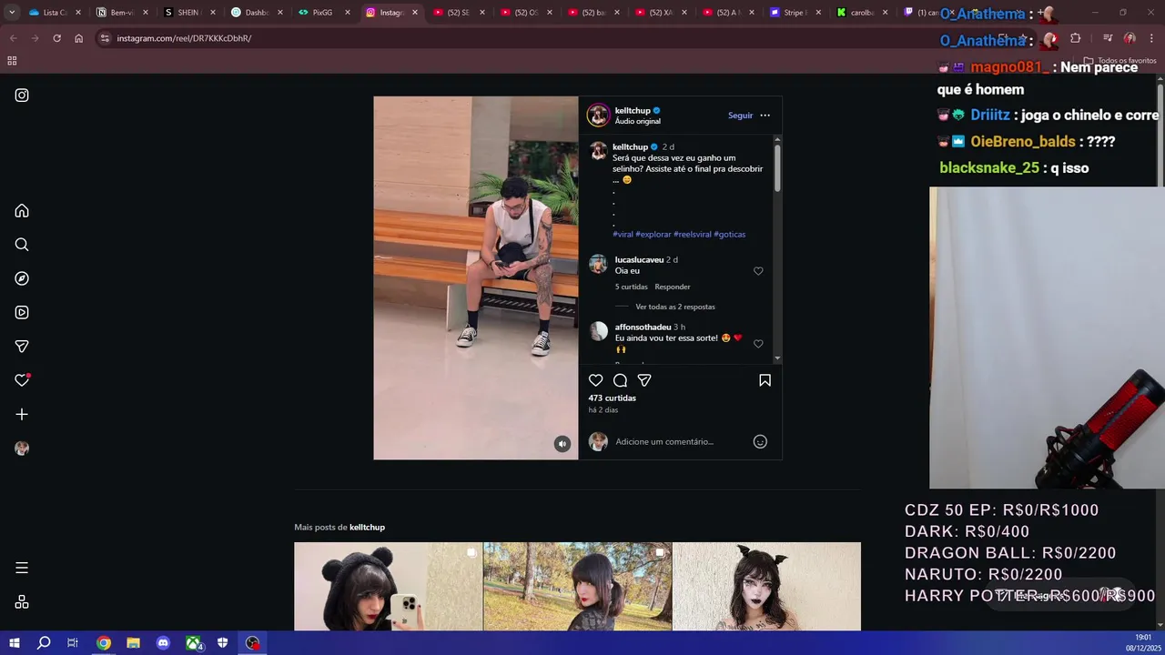Screen dimensions: 1165x655
Task: Switch to the Lista Ca browser tab
Action: point(55,13)
